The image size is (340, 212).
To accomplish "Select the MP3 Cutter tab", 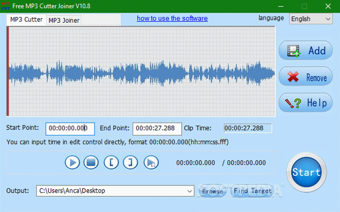I will pyautogui.click(x=26, y=19).
